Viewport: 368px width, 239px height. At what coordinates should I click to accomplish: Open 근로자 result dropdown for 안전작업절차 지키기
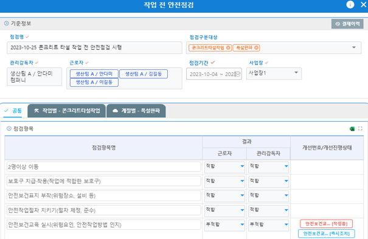[224, 210]
